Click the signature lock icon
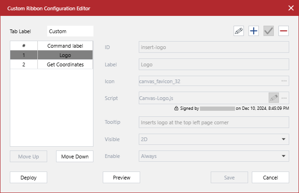The image size is (299, 193). (x=176, y=108)
